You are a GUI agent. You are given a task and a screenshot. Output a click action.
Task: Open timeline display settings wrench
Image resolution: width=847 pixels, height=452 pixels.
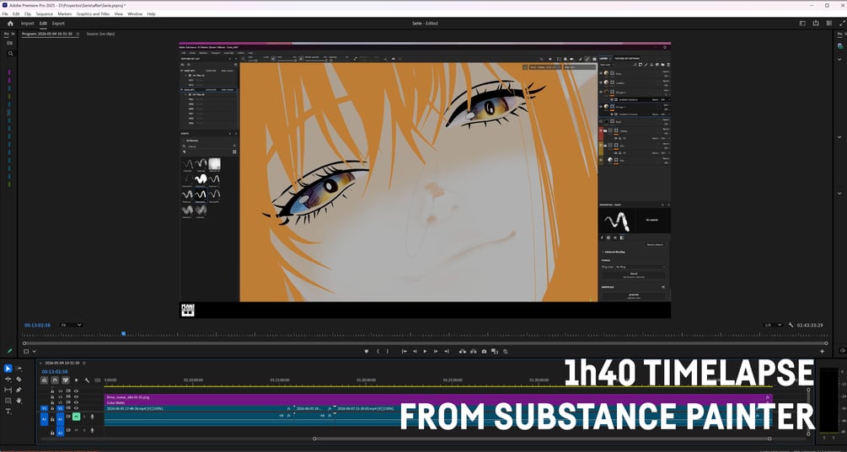[87, 380]
